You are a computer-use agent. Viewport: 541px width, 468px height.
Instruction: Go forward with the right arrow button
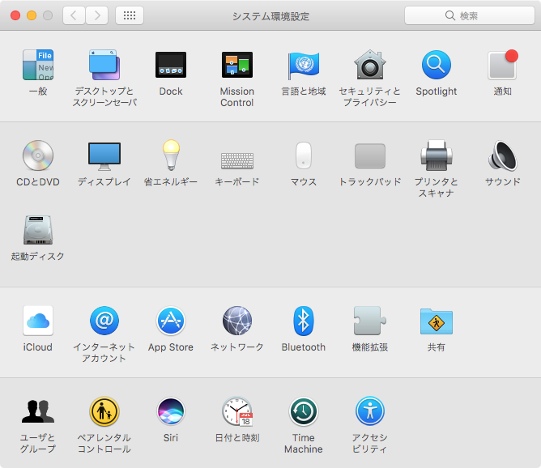(x=97, y=15)
